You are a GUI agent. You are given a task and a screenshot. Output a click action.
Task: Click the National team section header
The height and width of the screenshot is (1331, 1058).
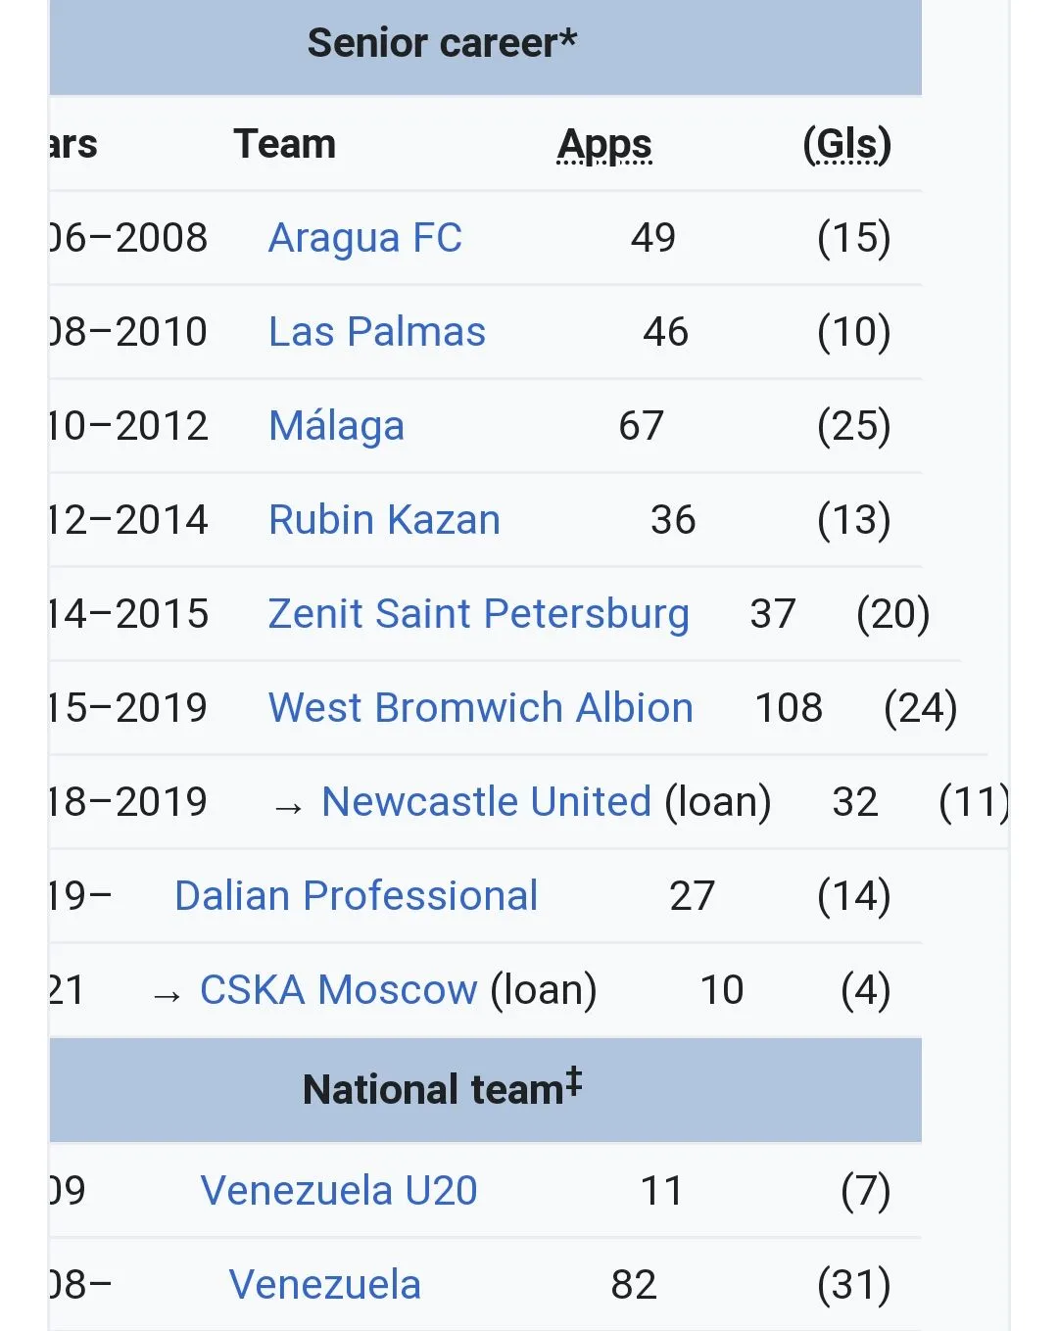click(442, 1089)
